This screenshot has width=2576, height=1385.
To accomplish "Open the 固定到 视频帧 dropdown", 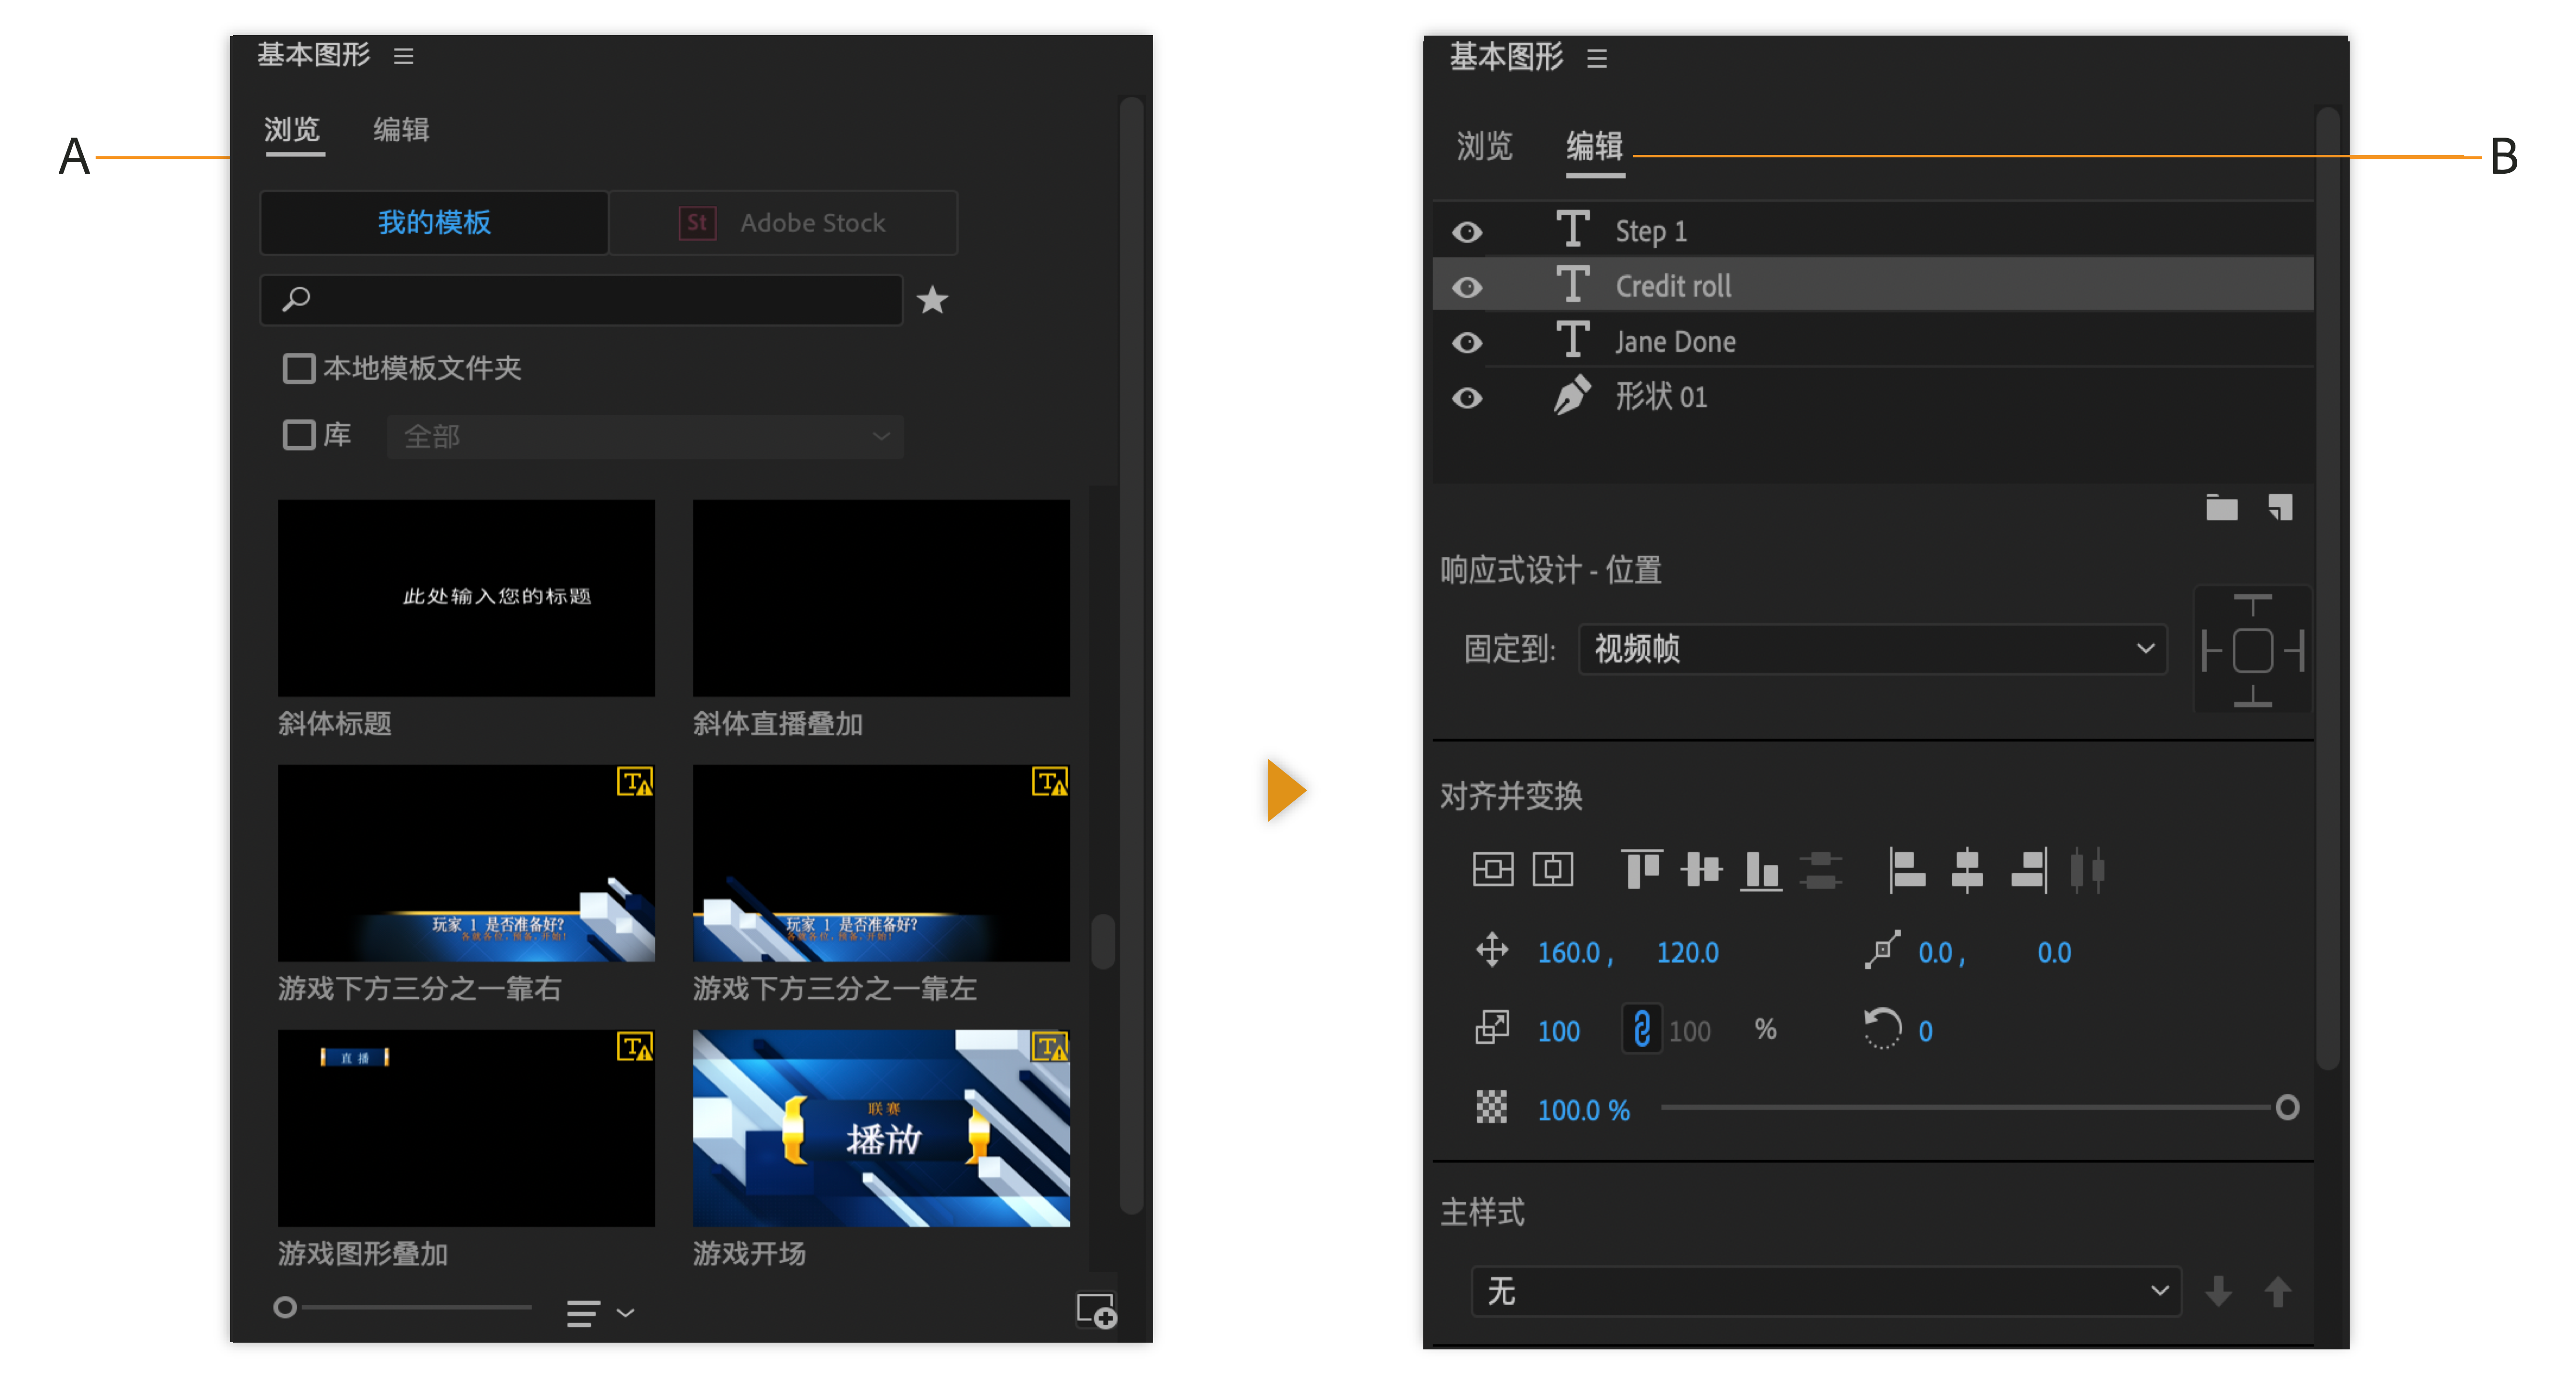I will 1872,650.
